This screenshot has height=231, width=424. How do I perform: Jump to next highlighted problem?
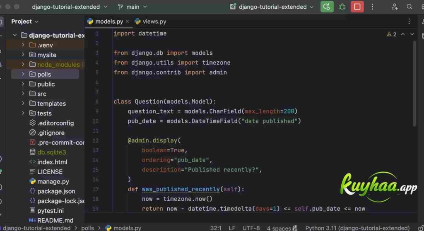click(x=412, y=34)
